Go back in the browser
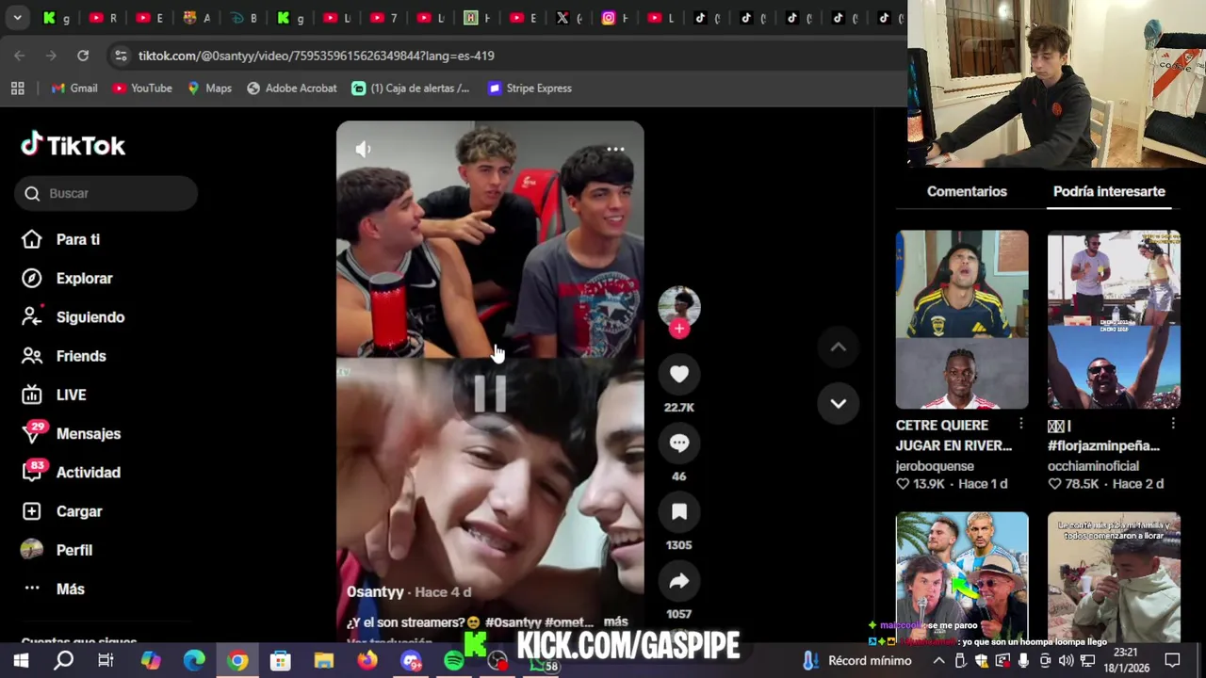Viewport: 1206px width, 678px height. (x=20, y=56)
